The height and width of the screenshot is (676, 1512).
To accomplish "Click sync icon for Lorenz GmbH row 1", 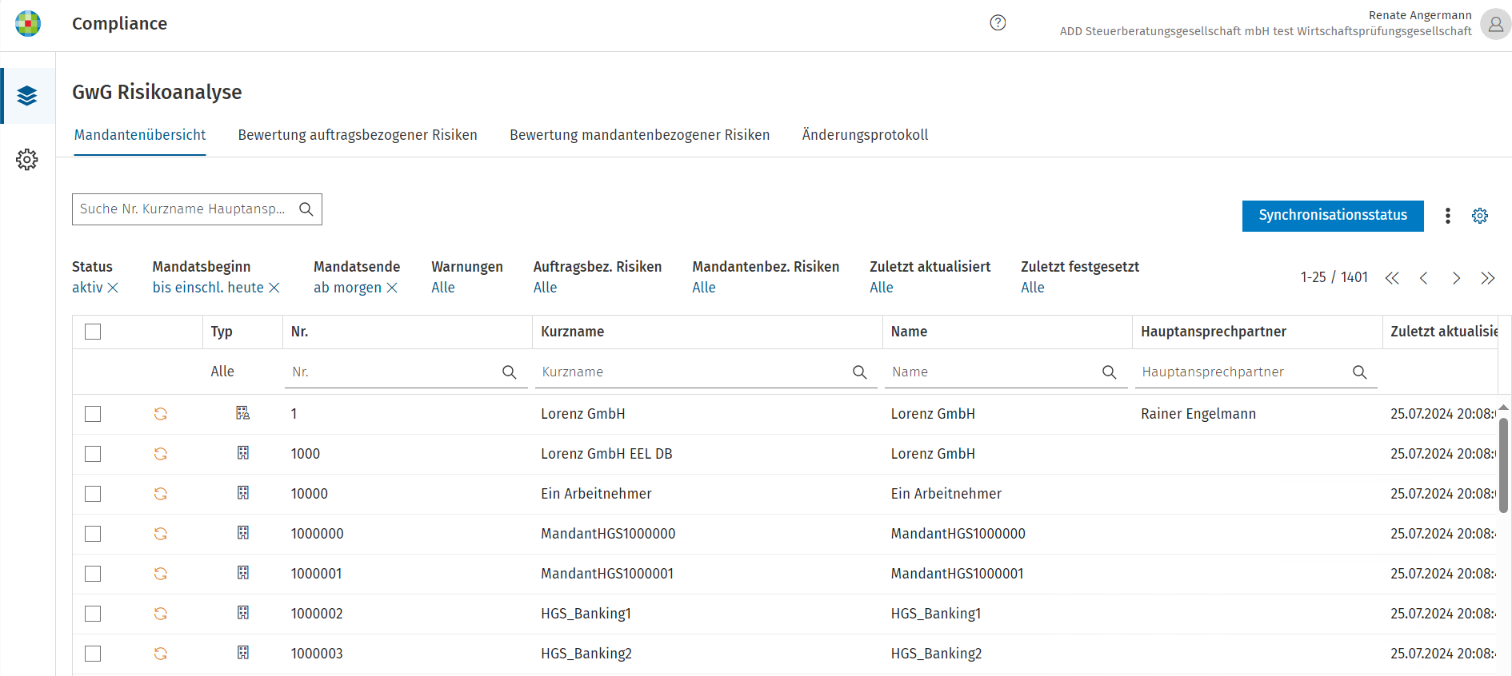I will point(161,414).
